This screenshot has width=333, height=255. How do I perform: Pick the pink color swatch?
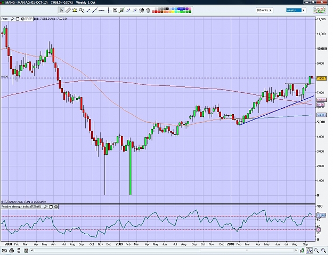(x=190, y=9)
